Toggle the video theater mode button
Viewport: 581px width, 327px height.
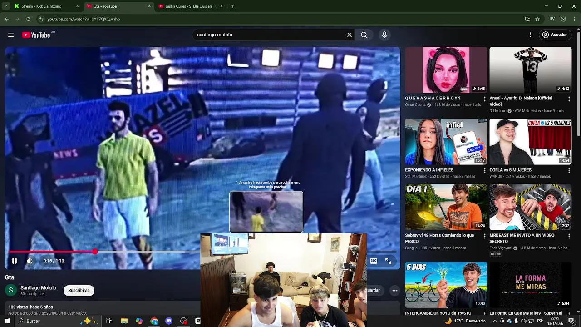tap(374, 261)
